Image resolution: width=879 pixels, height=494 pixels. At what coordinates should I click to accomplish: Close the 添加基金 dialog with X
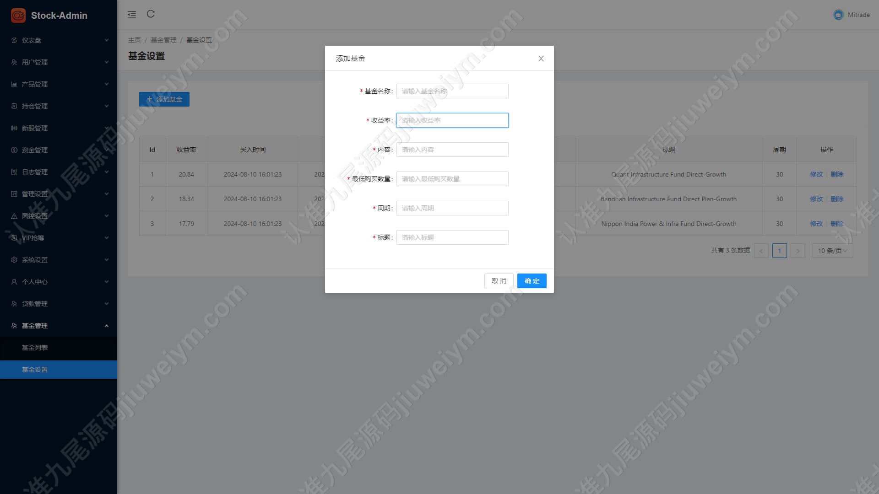click(x=541, y=59)
